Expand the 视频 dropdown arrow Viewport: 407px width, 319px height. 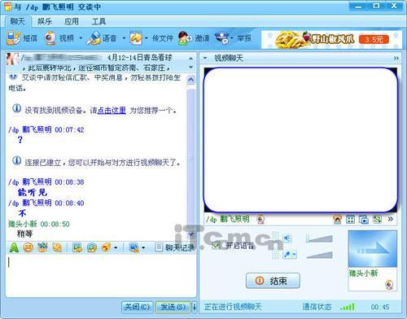click(81, 38)
